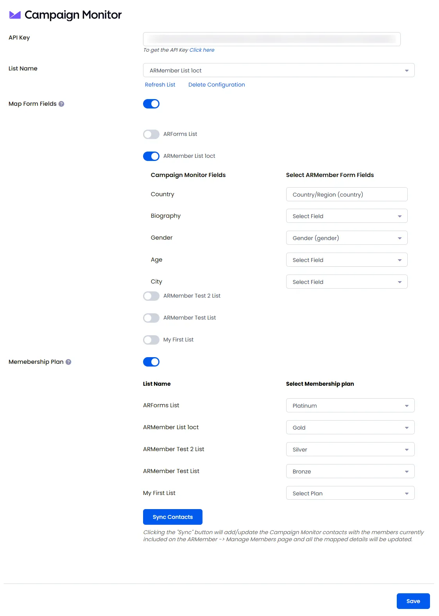
Task: Click the 'Campaign Monitor Fields' column heading
Action: pos(188,175)
